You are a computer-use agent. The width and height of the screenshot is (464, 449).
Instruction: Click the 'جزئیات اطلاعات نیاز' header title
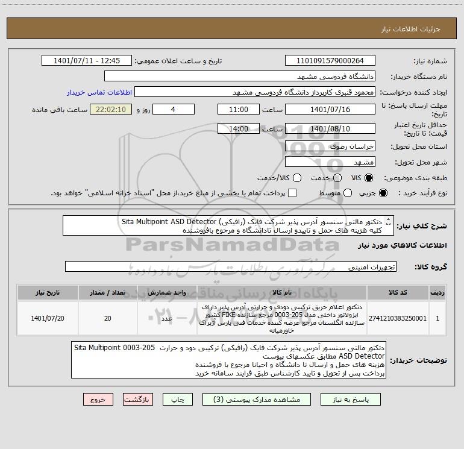coord(411,29)
